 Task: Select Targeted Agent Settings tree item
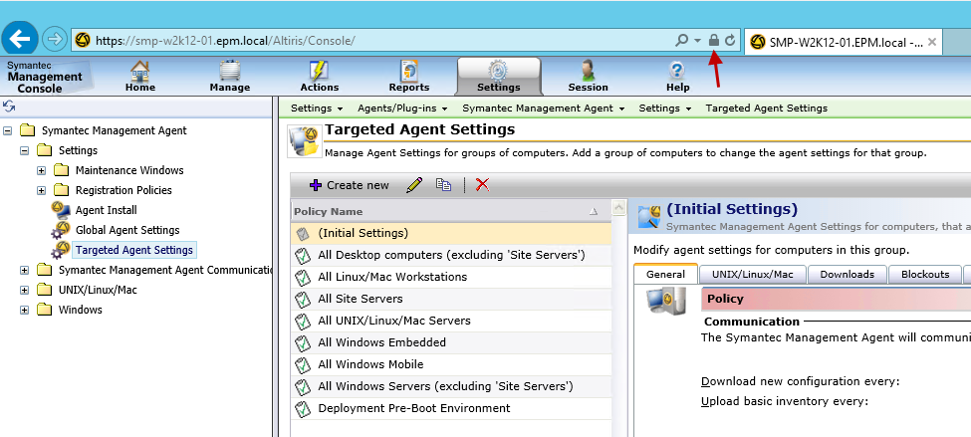(x=133, y=250)
